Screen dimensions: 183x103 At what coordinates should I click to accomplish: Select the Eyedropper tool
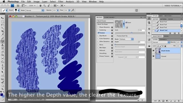click(x=2, y=35)
